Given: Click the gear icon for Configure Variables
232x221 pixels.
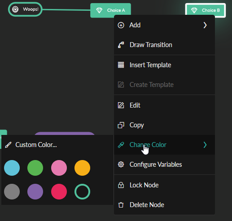Looking at the screenshot, I should pyautogui.click(x=121, y=165).
